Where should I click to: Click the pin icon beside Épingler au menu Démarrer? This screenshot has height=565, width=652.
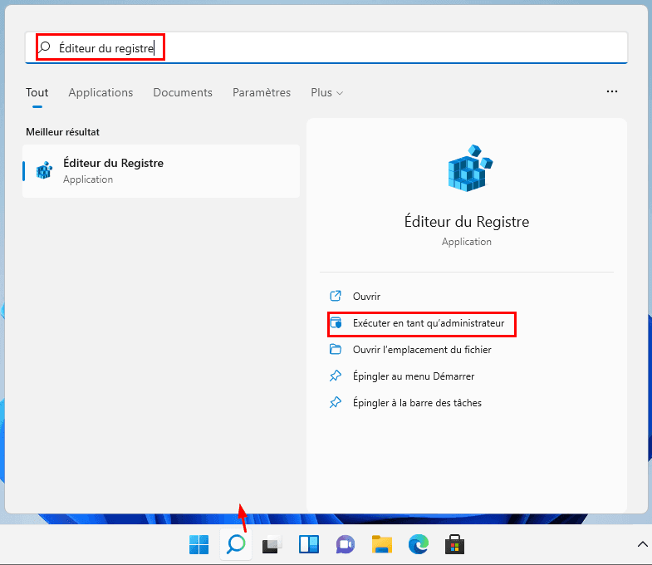click(336, 376)
